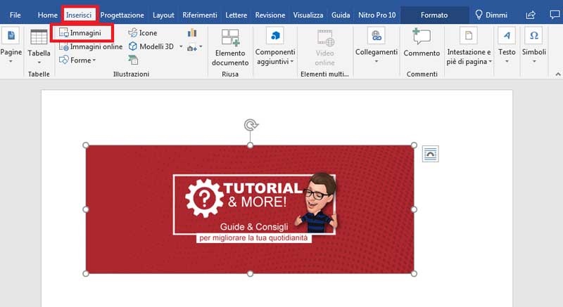Click the Icone button
563x307 pixels.
pyautogui.click(x=143, y=33)
